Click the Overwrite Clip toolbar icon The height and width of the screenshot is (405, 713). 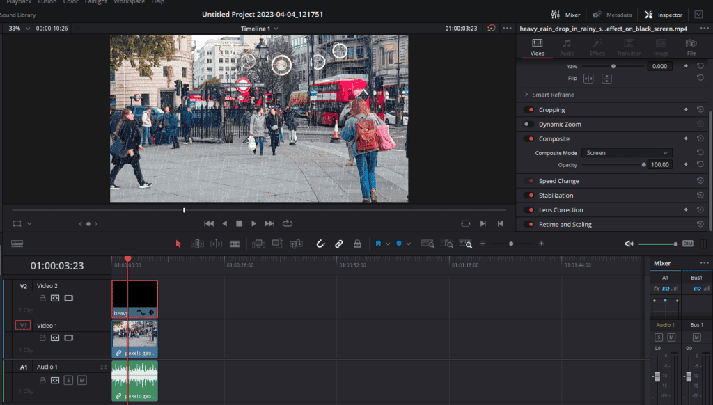[x=277, y=244]
